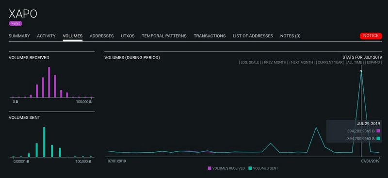Go to the UTXOs tab
The width and height of the screenshot is (388, 178).
pyautogui.click(x=128, y=36)
